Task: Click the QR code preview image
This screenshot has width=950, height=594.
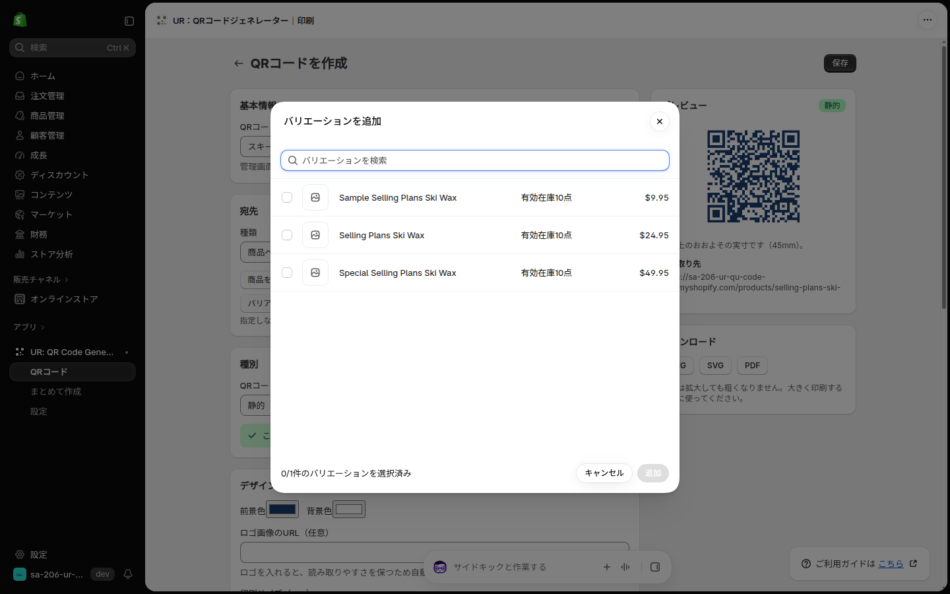Action: (753, 176)
